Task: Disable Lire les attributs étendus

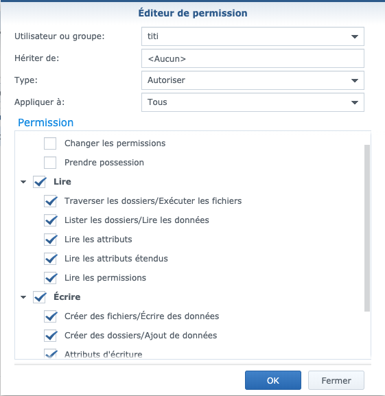Action: pyautogui.click(x=50, y=259)
